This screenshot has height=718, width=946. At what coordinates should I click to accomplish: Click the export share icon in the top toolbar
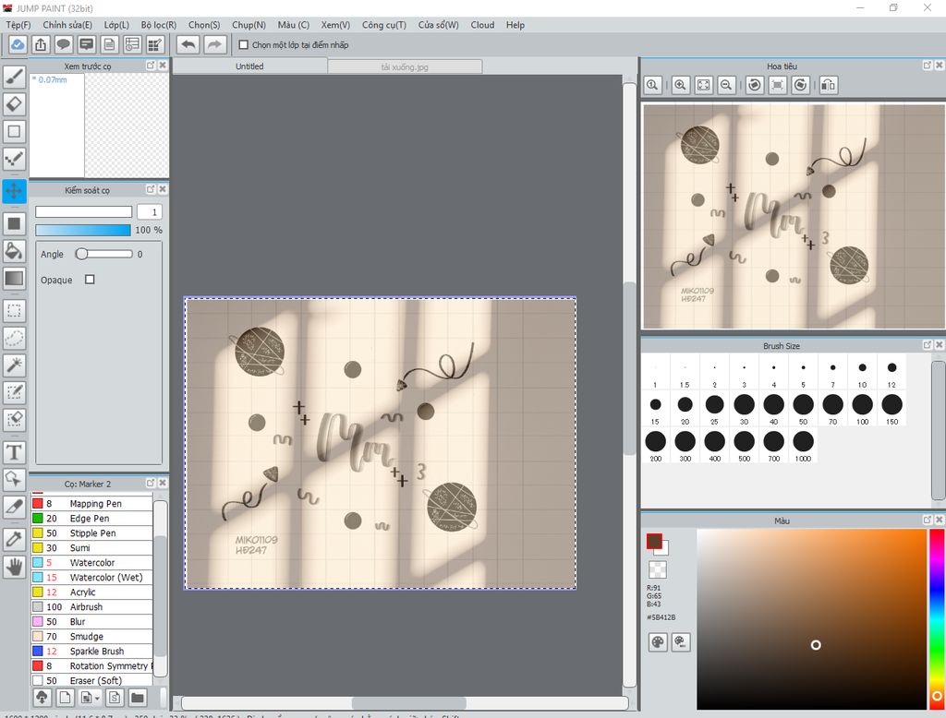click(x=41, y=44)
